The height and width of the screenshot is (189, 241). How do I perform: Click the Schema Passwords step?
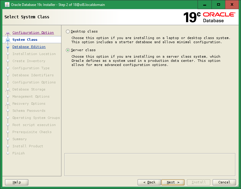[29, 110]
